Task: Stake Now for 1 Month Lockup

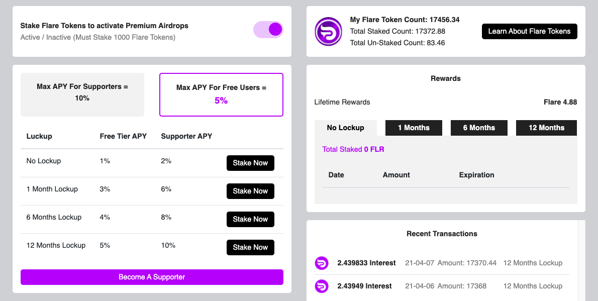Action: tap(250, 191)
